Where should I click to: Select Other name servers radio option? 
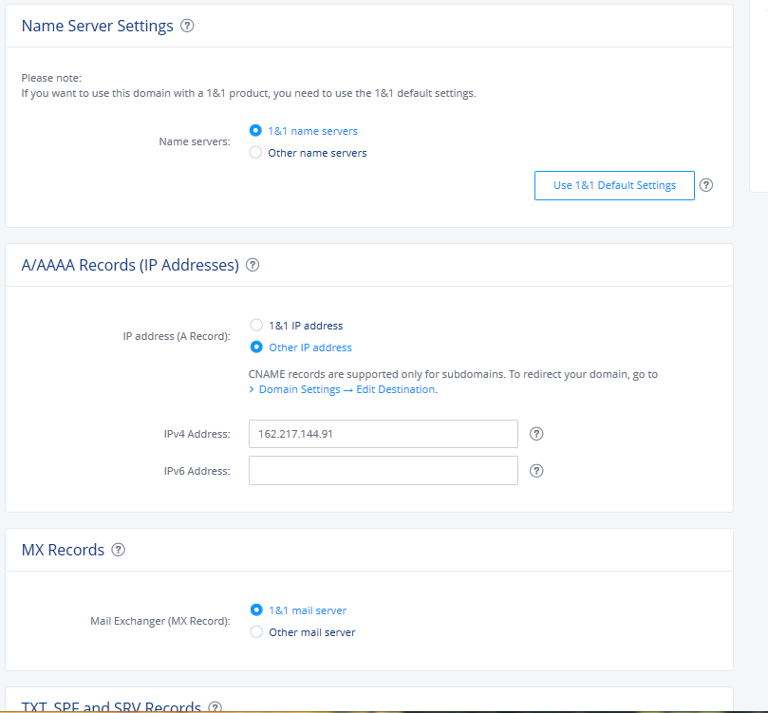[255, 152]
